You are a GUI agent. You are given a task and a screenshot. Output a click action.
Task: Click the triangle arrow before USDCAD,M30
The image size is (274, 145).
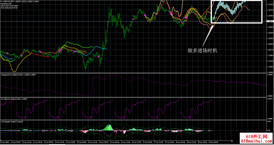click(x=2, y=1)
